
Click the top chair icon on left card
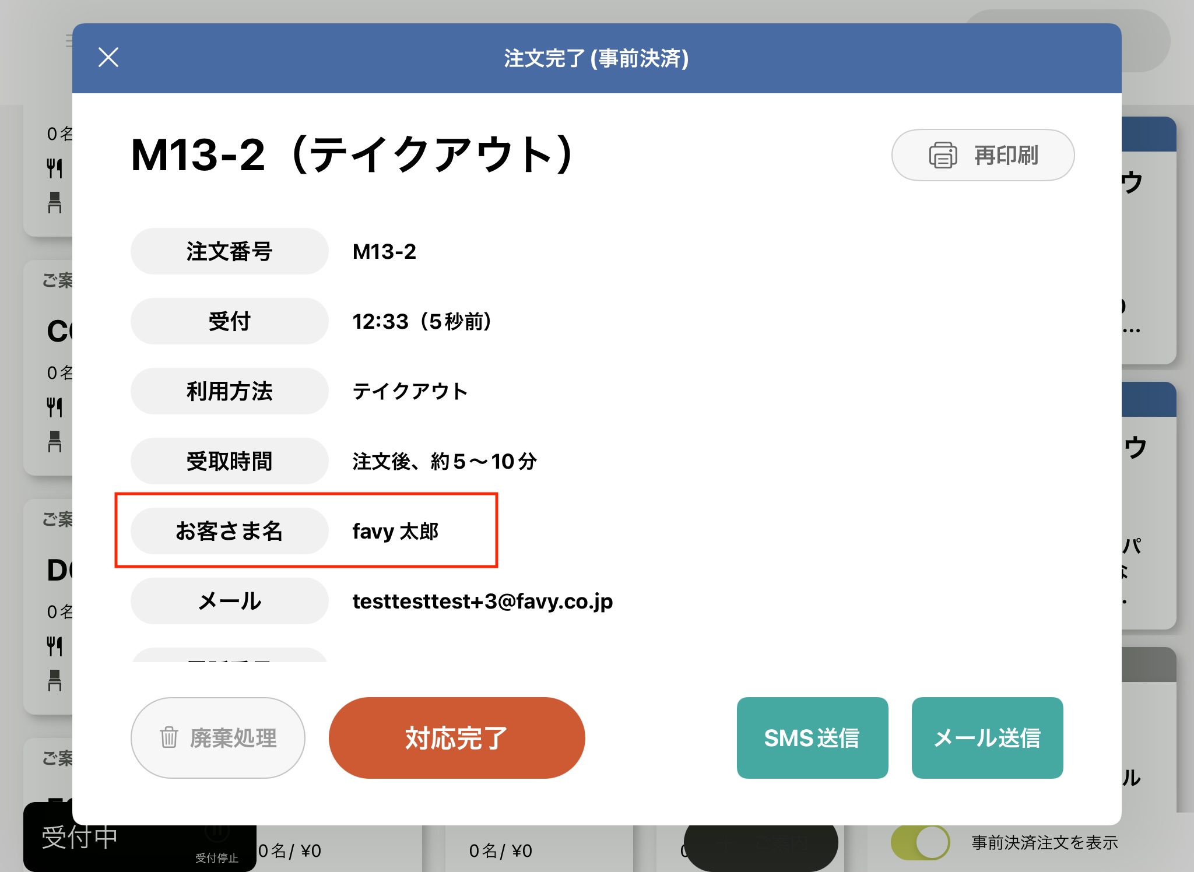point(54,203)
